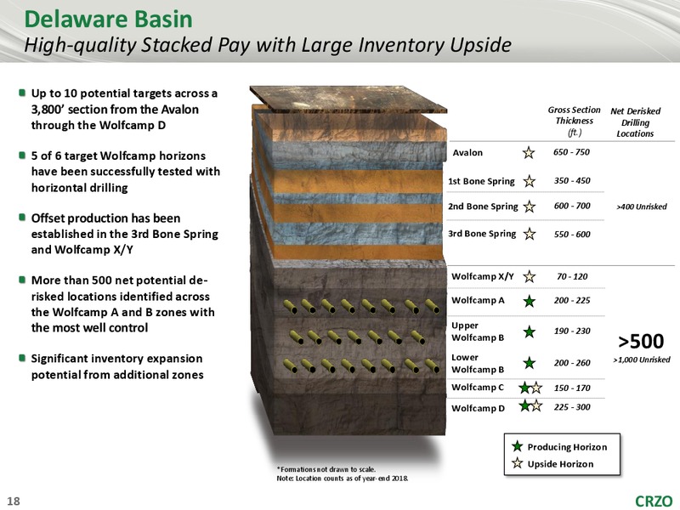Click the 'Wolfcamp C' label
680x510 pixels.
[478, 388]
